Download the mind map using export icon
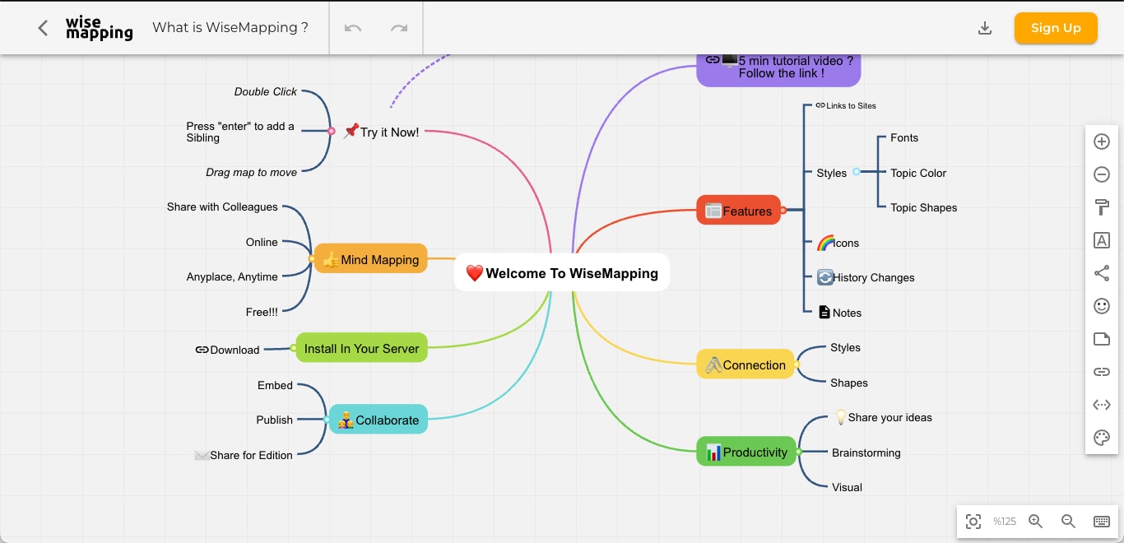This screenshot has width=1124, height=543. click(985, 28)
